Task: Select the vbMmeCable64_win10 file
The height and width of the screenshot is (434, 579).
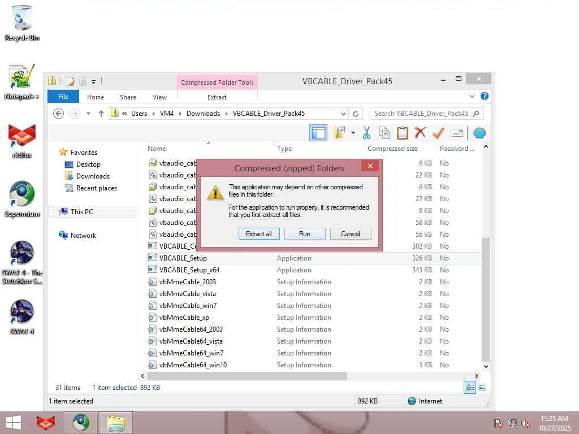Action: click(193, 364)
